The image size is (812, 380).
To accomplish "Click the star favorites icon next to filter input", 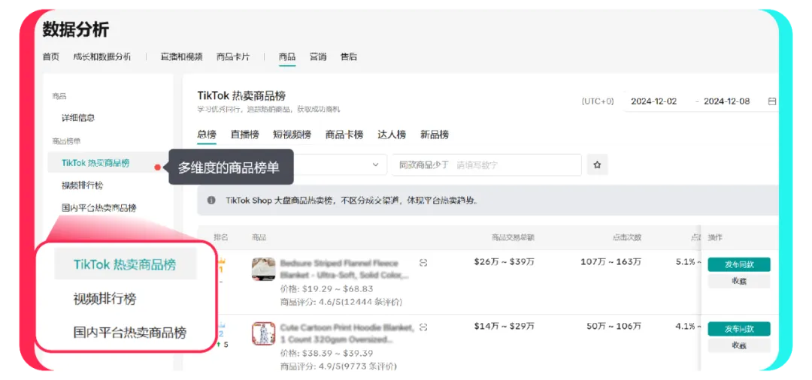I will click(x=597, y=165).
